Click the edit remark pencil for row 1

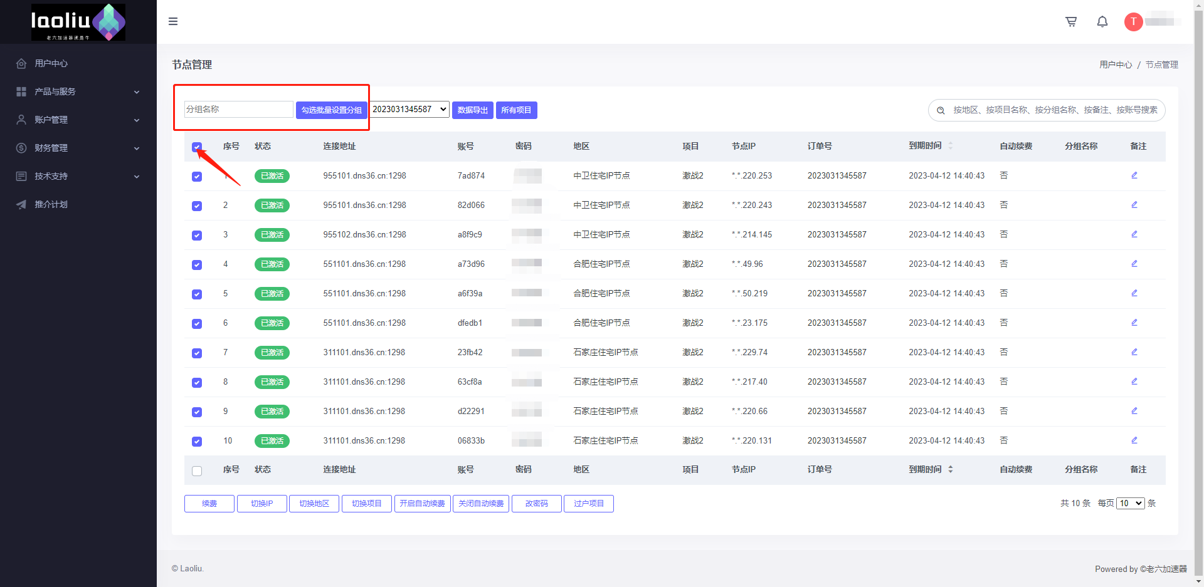pyautogui.click(x=1134, y=175)
